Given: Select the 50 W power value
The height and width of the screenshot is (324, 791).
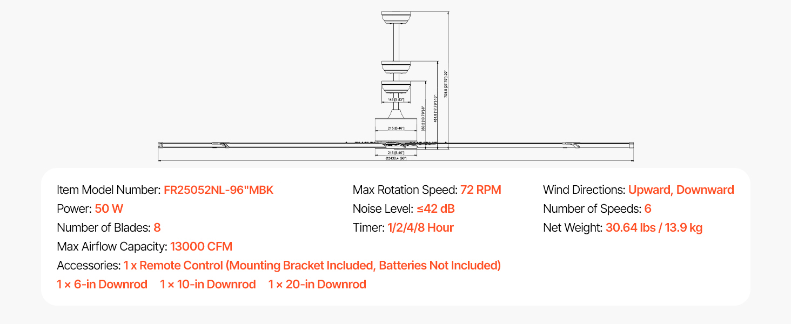Looking at the screenshot, I should coord(109,209).
